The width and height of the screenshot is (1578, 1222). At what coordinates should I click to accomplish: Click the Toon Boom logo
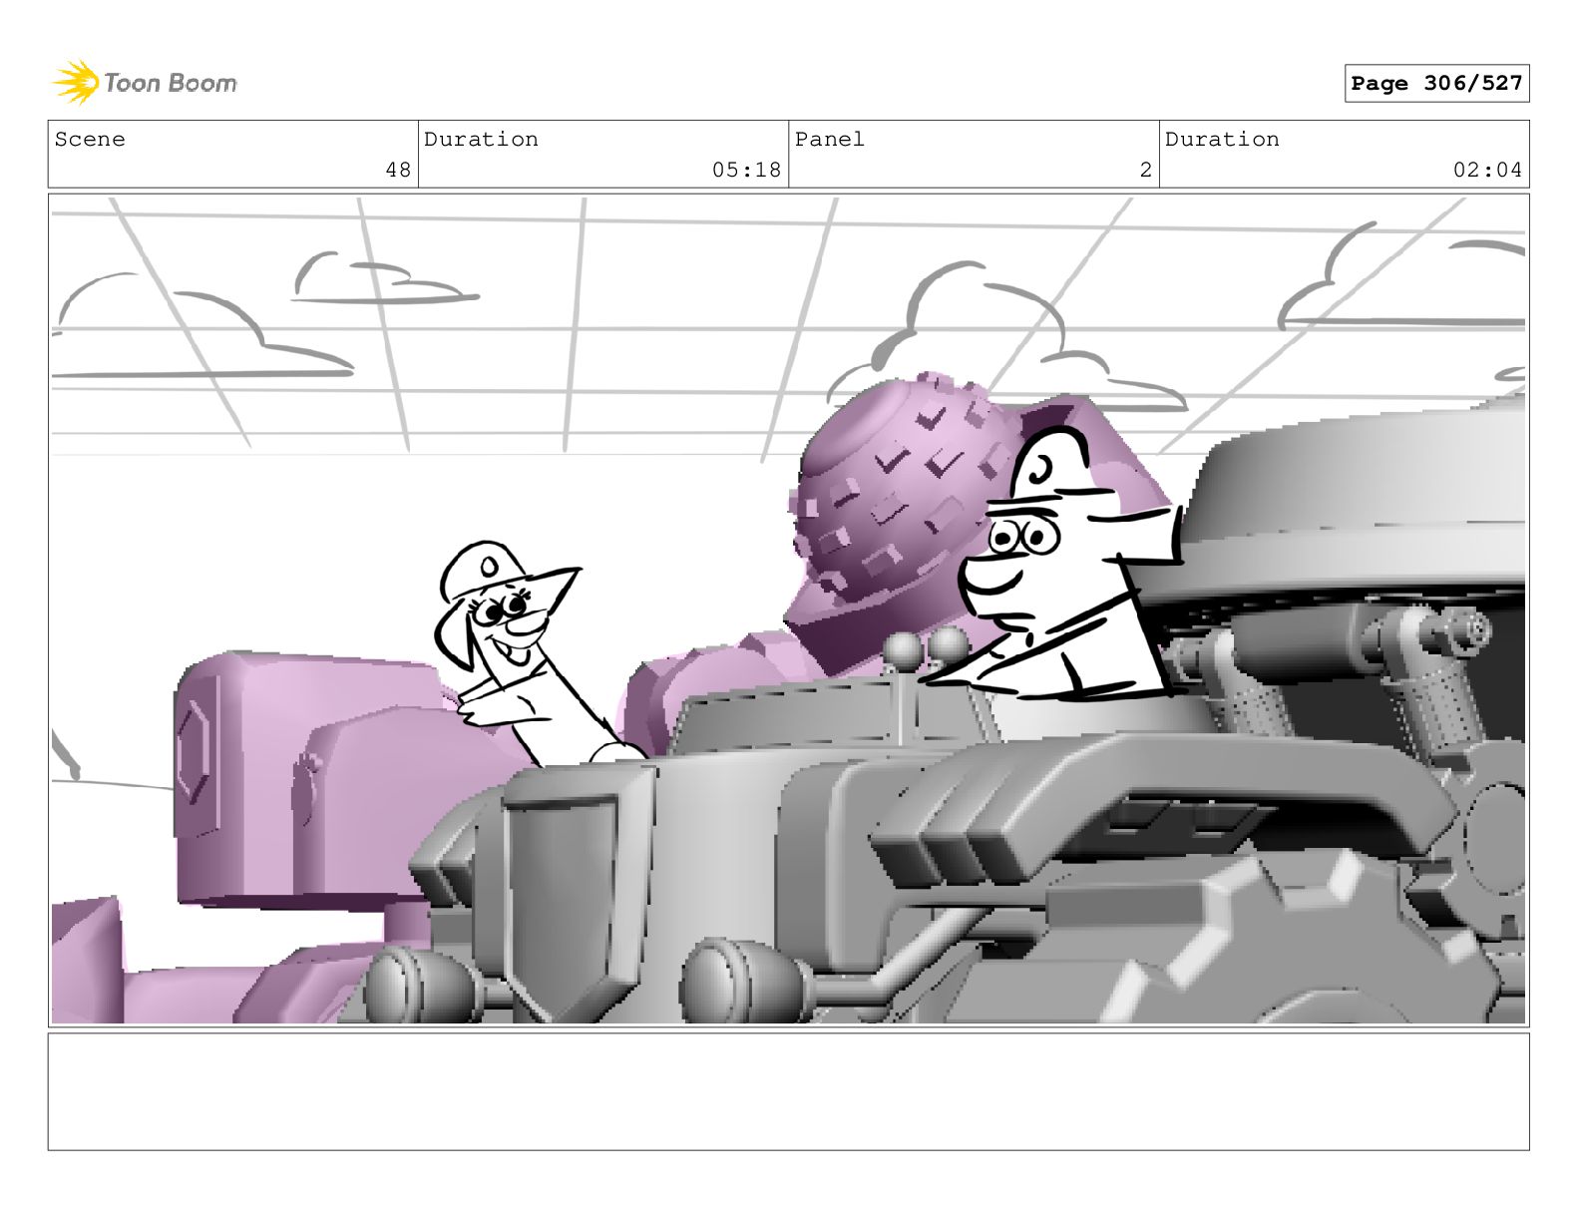(x=145, y=83)
